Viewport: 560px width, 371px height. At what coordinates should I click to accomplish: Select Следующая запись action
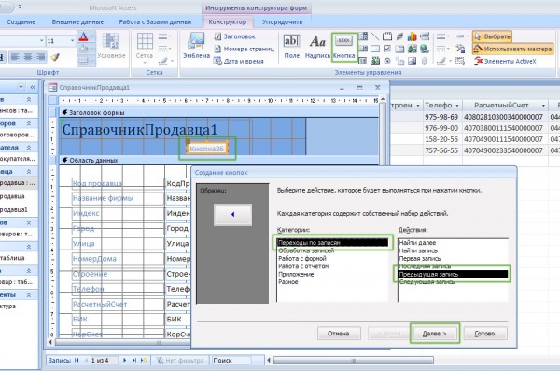(x=427, y=282)
